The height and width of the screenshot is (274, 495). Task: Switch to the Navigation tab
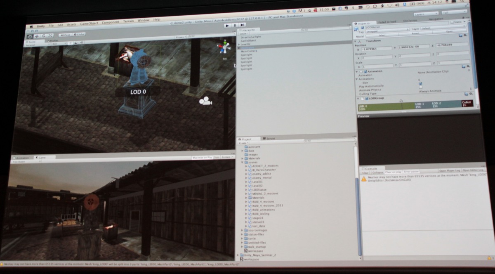(x=436, y=19)
